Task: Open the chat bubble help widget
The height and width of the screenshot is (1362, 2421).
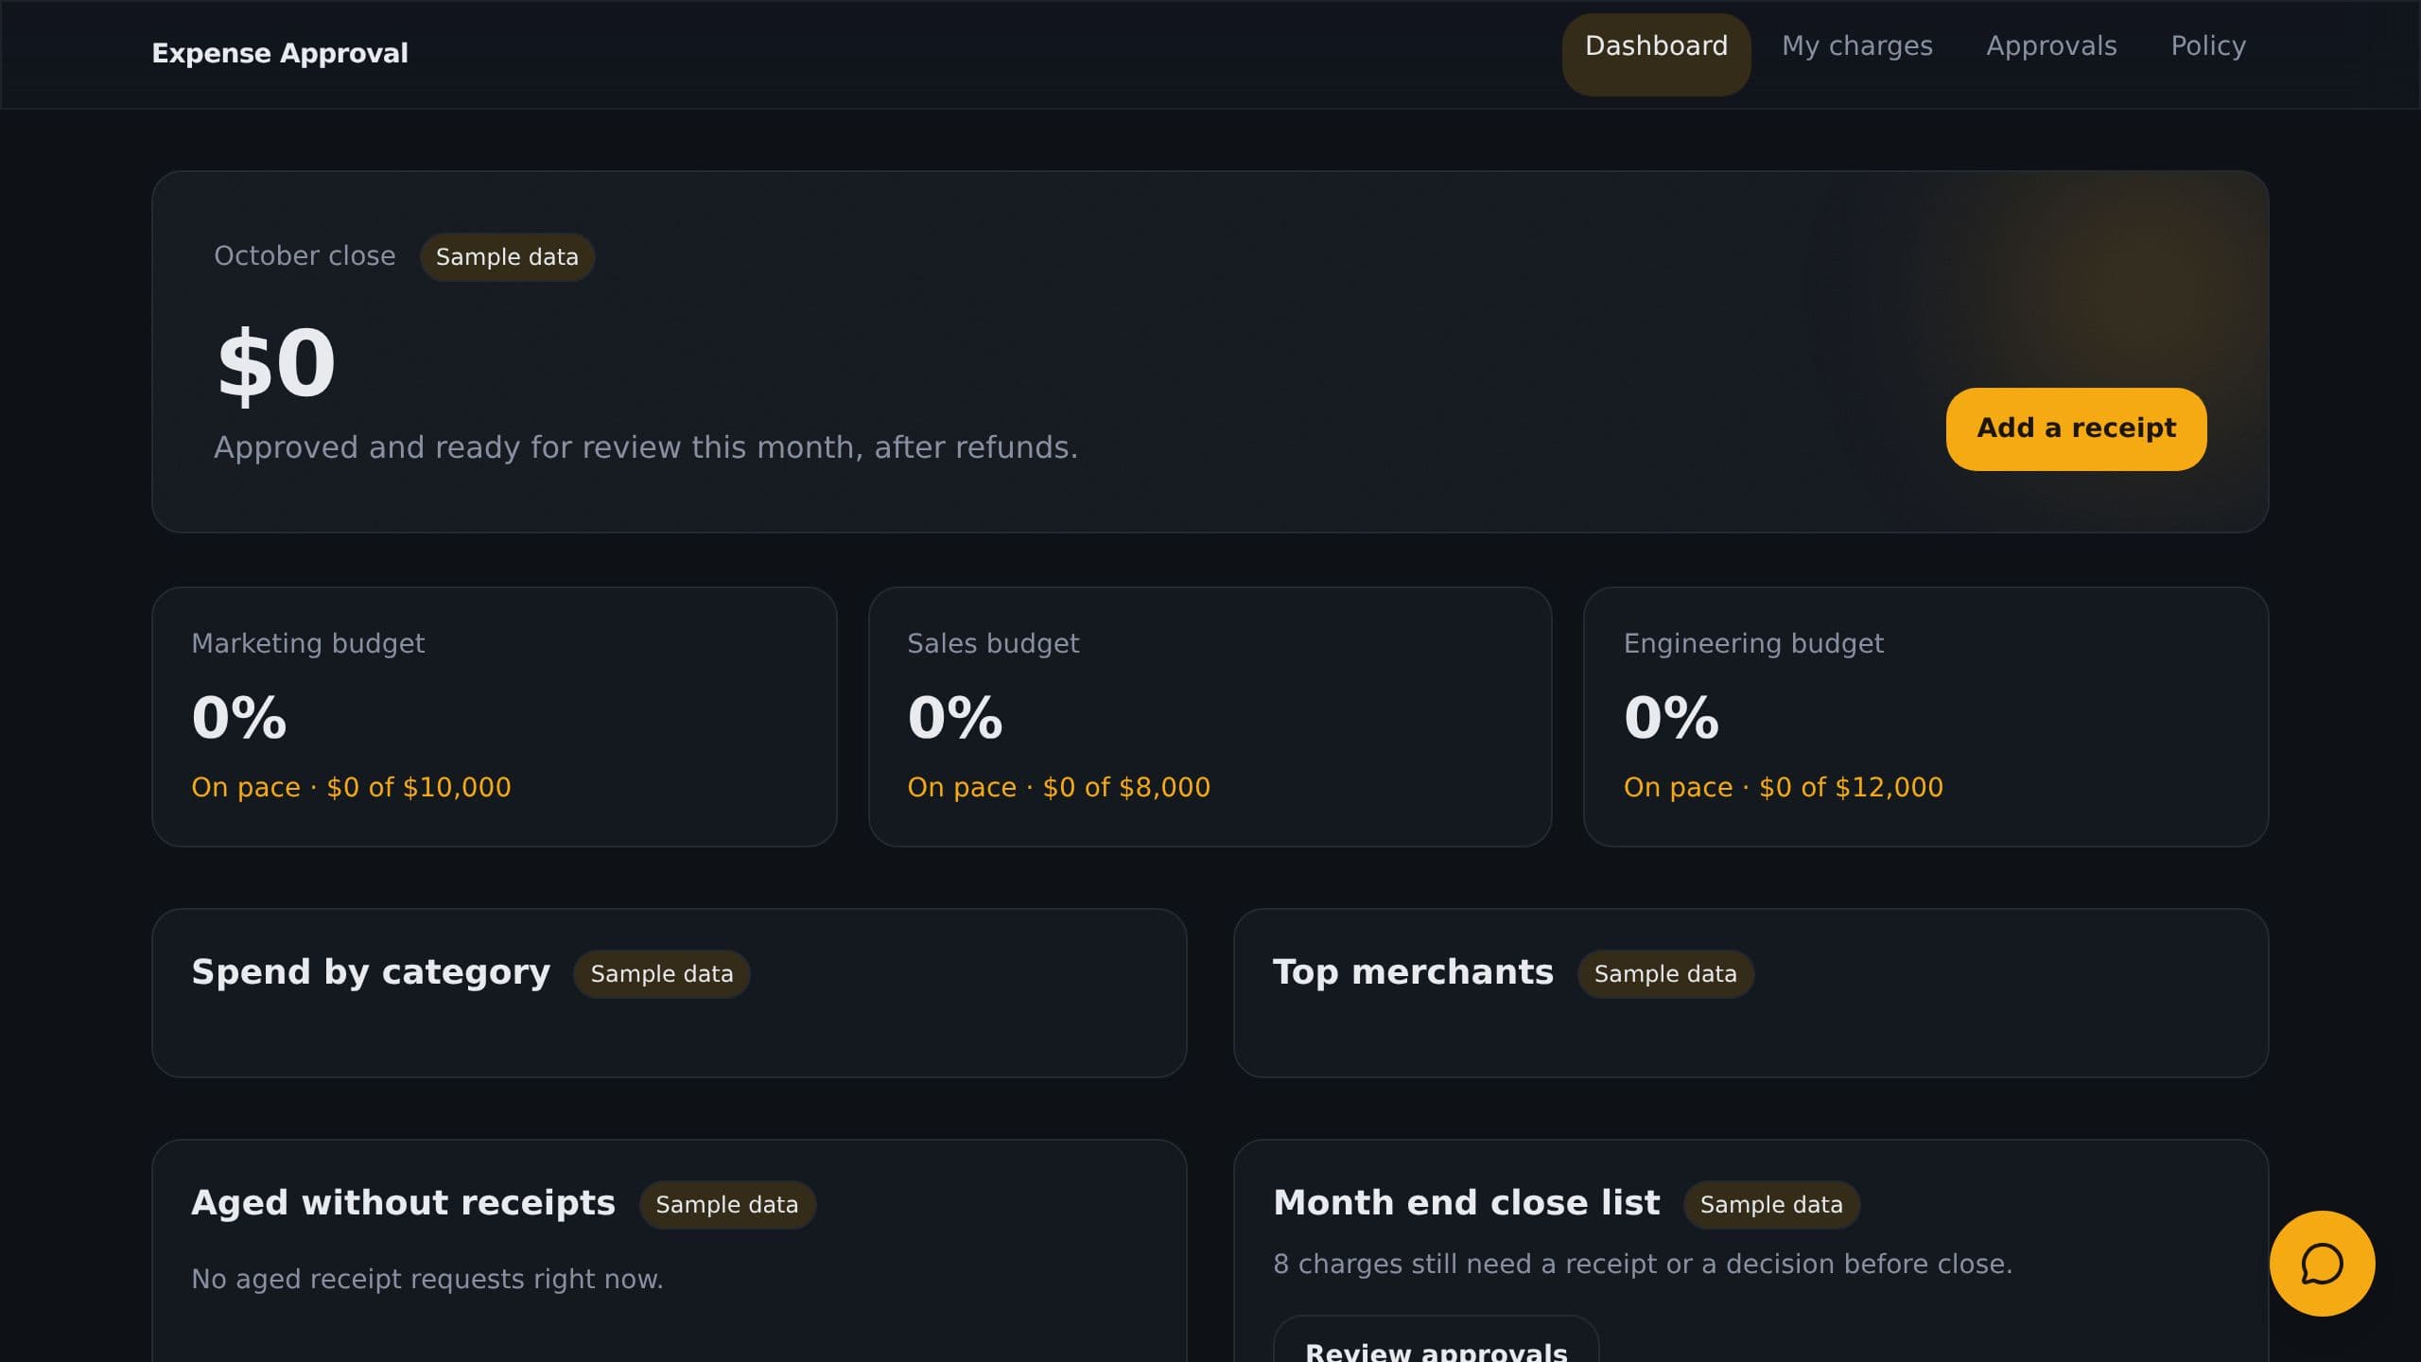Action: [2322, 1264]
